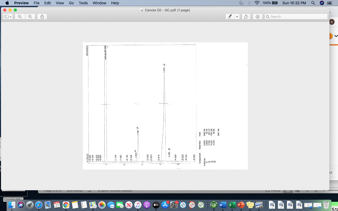Open the Apple menu
The width and height of the screenshot is (338, 211).
[7, 3]
